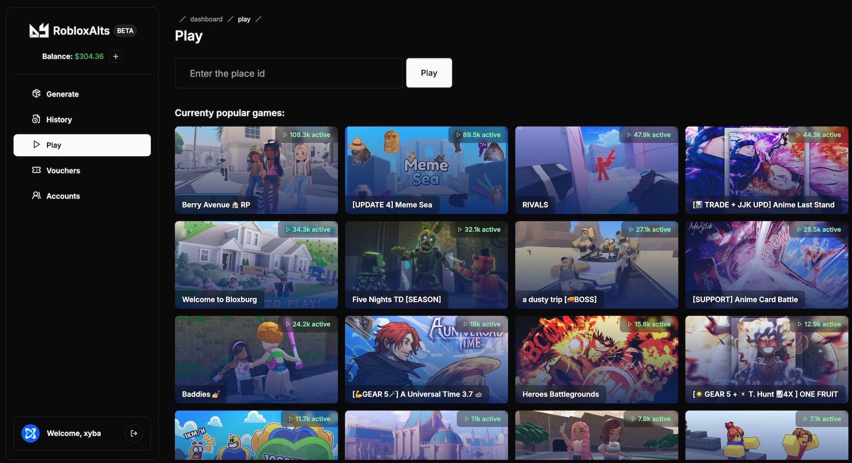Click the 24.2k active badge
852x463 pixels.
point(308,324)
